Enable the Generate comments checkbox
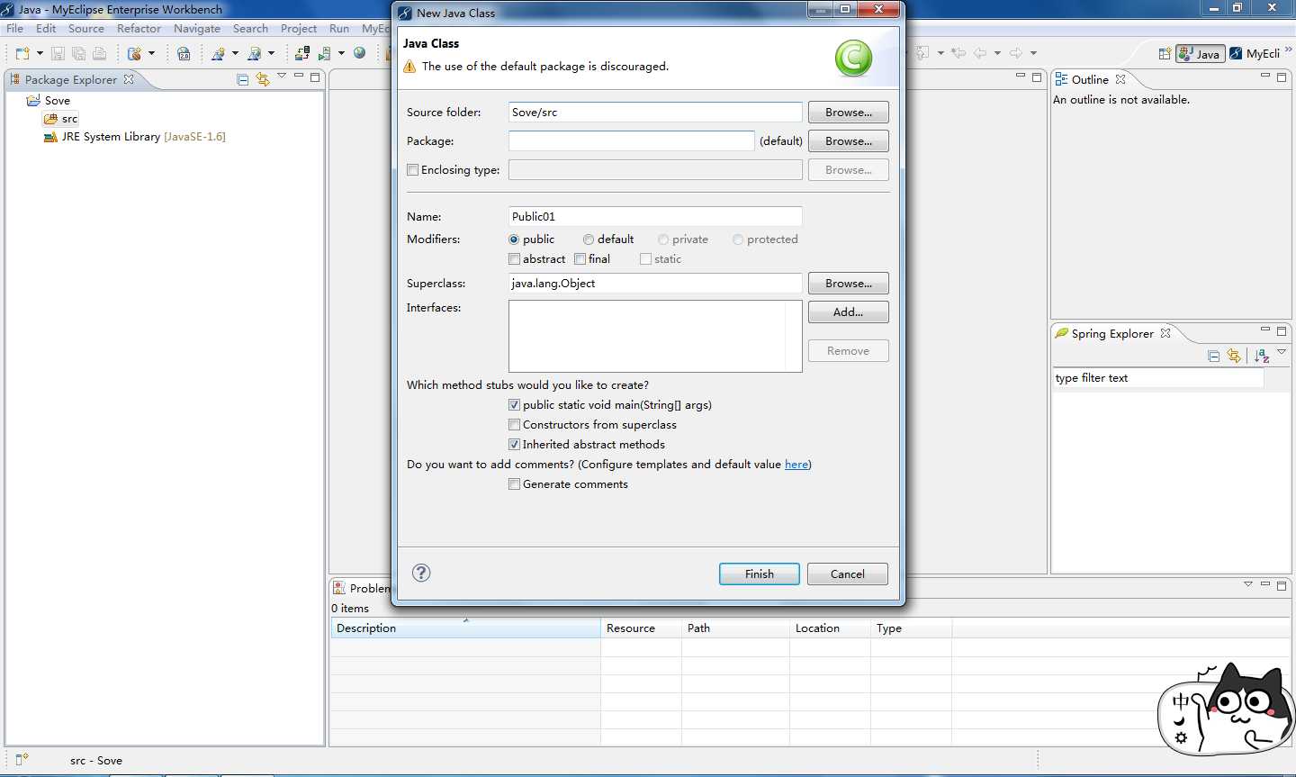This screenshot has width=1296, height=777. [x=514, y=484]
